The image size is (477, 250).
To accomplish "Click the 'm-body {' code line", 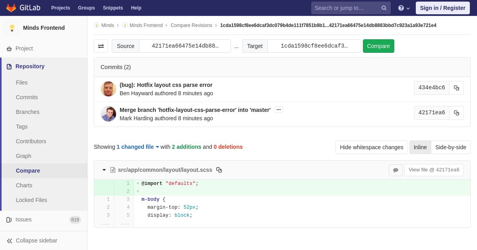I will 153,200.
